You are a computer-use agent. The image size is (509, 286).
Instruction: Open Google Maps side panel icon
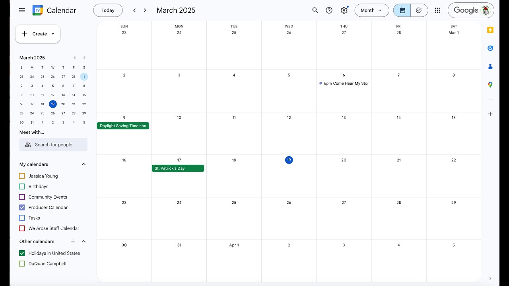pyautogui.click(x=490, y=85)
